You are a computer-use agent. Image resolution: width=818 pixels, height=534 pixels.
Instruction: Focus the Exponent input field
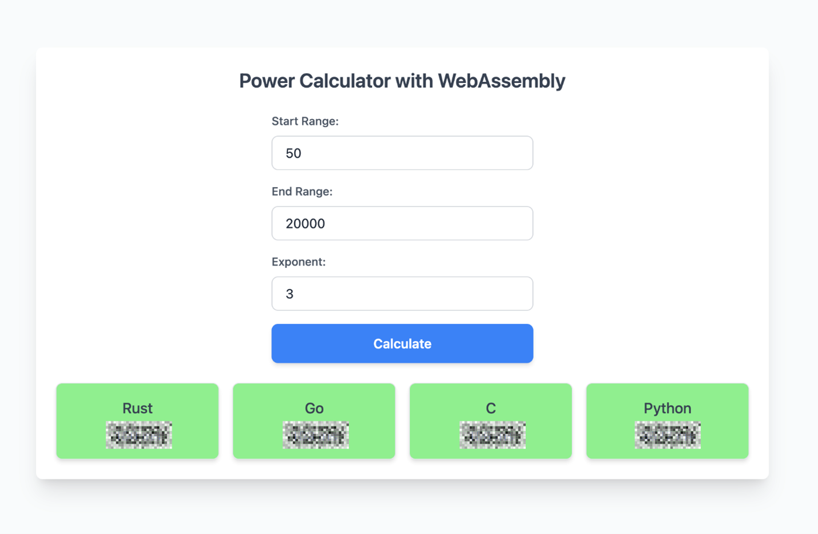[402, 294]
